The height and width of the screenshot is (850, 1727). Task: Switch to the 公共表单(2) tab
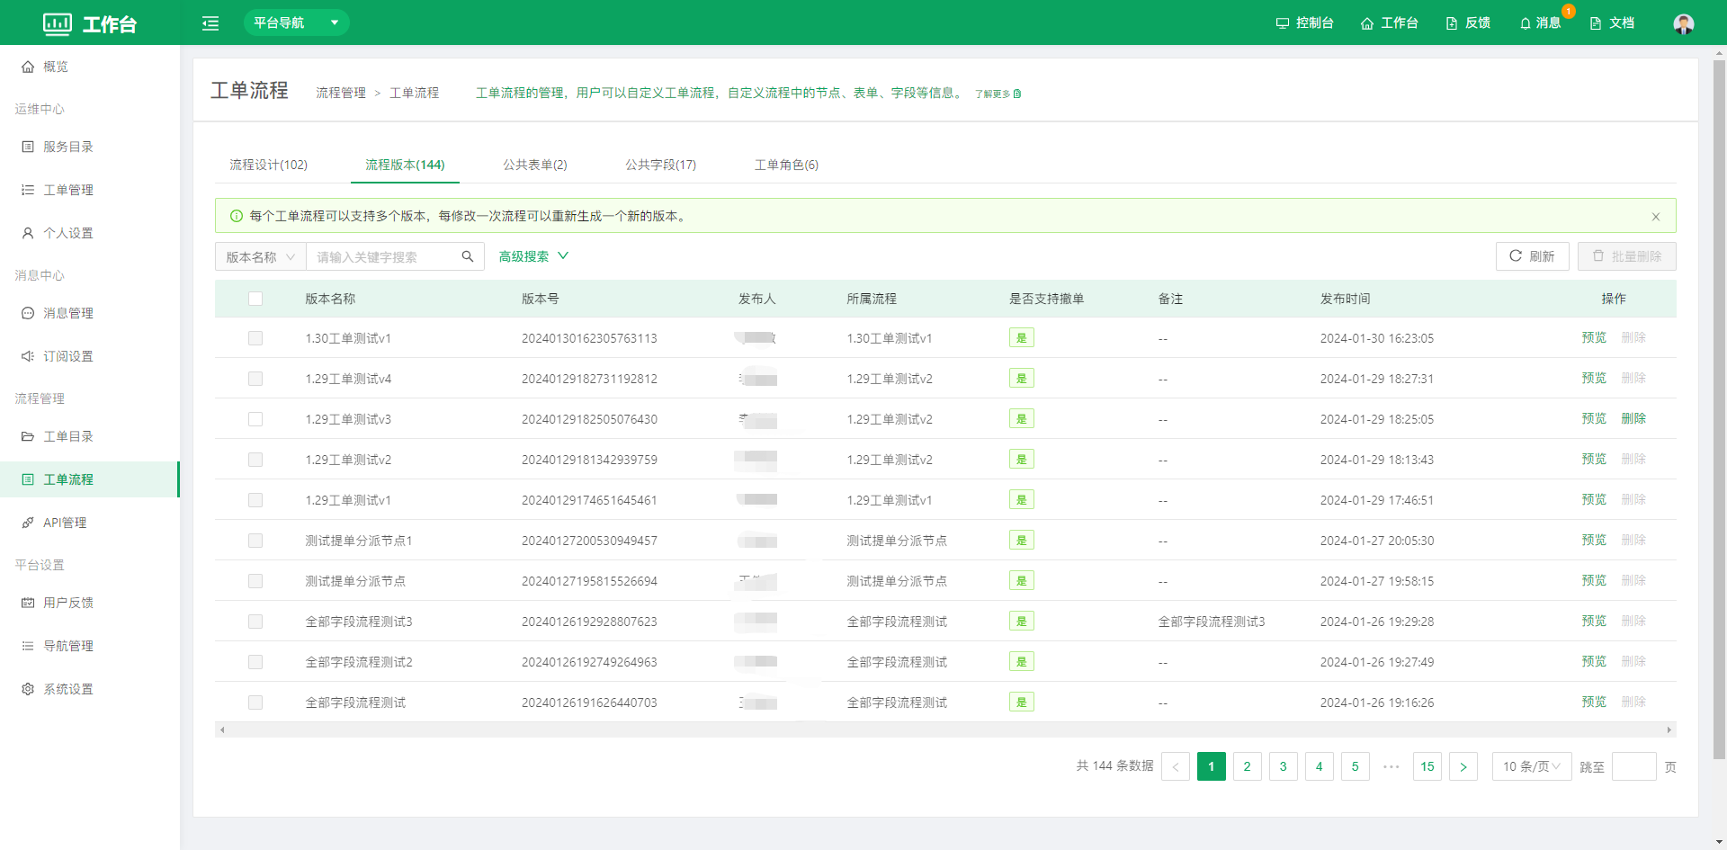click(535, 165)
